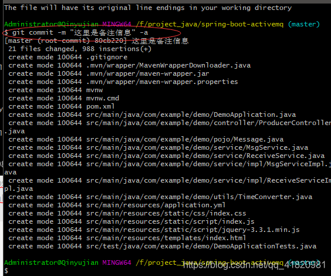
Task: Click the templates/index.html line
Action: [x=127, y=238]
